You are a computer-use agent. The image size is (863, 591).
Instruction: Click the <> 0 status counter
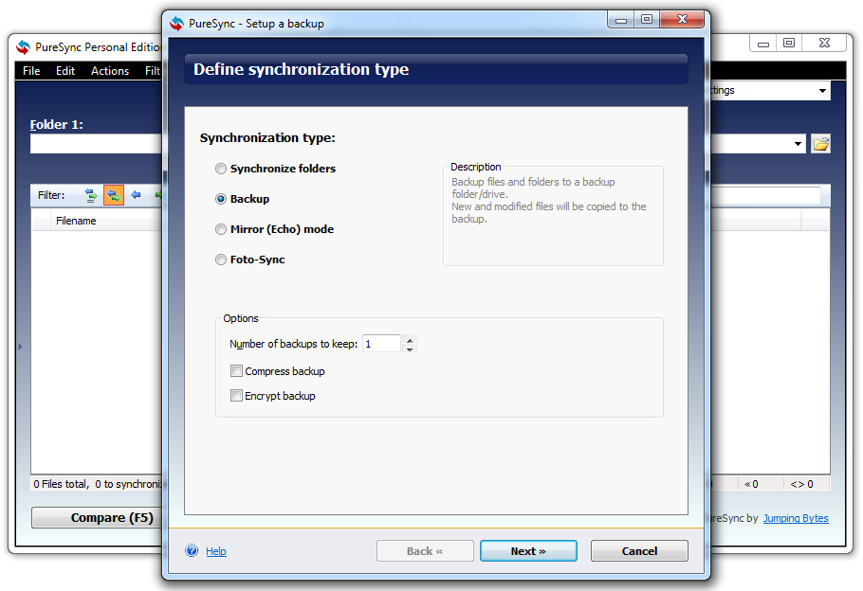(x=802, y=484)
